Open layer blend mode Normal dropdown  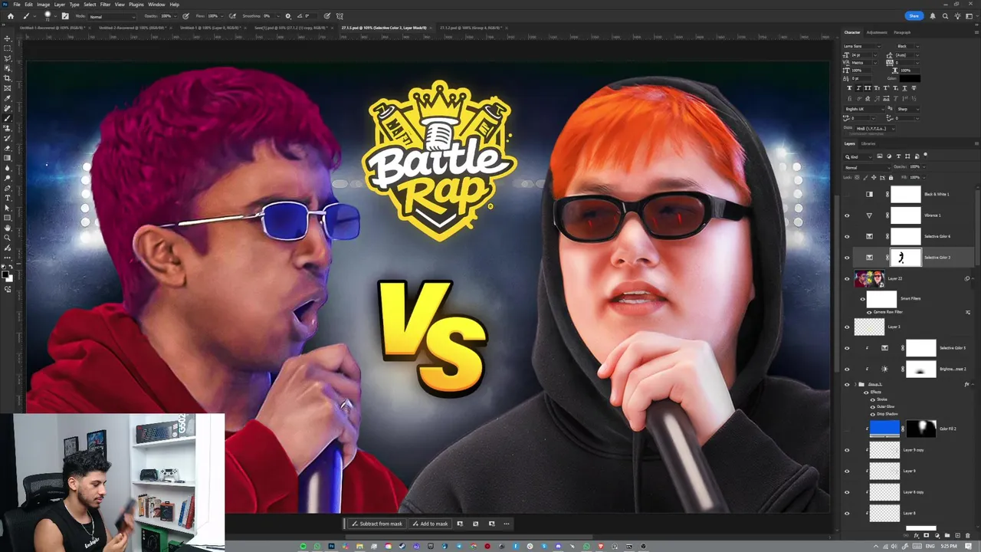868,167
